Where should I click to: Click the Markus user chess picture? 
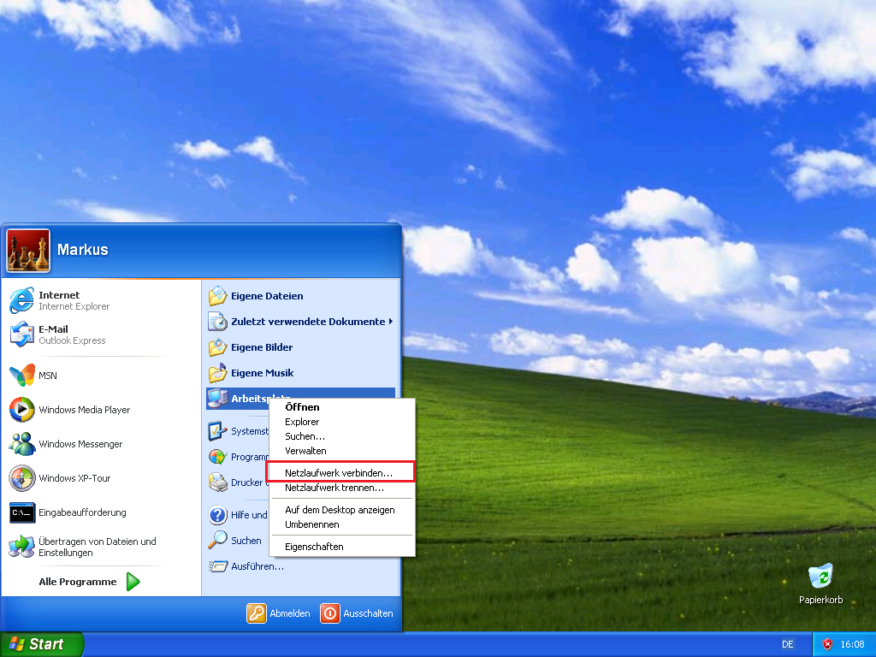click(x=28, y=251)
